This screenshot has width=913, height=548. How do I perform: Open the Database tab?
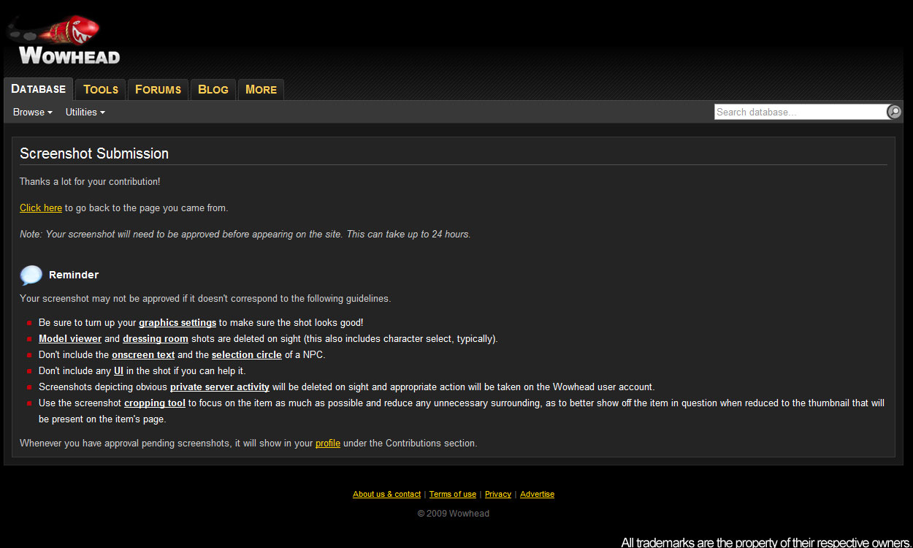[x=39, y=89]
